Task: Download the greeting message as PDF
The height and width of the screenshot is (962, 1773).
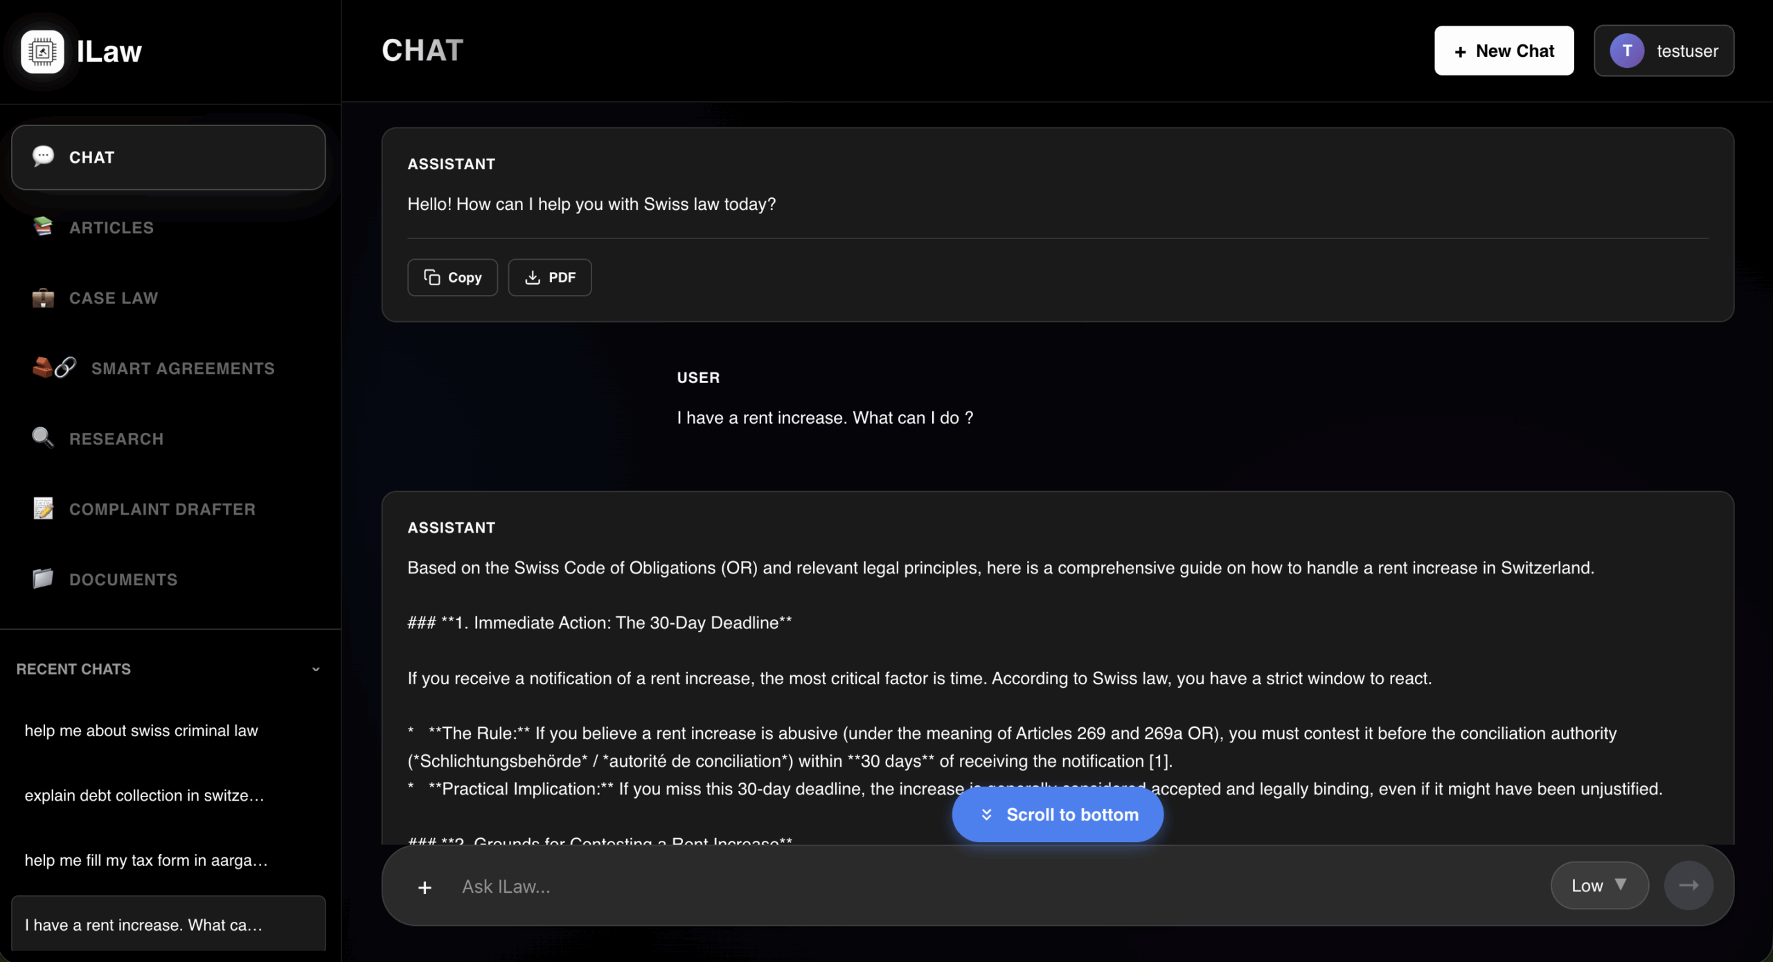Action: pyautogui.click(x=550, y=278)
